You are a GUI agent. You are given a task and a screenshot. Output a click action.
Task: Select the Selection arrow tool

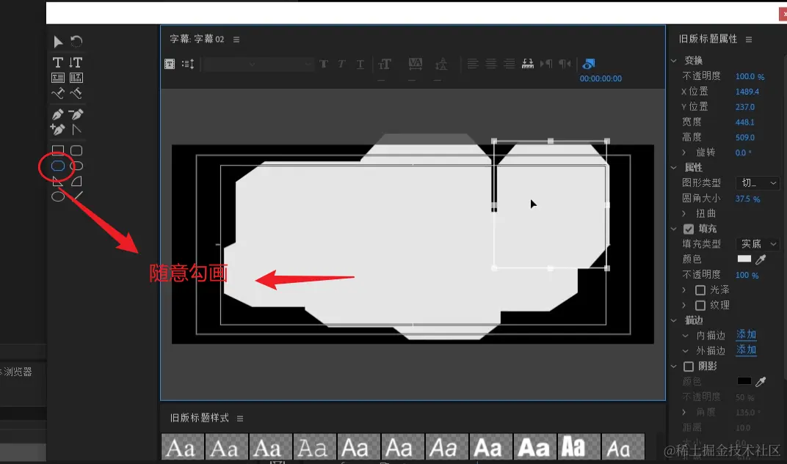58,42
